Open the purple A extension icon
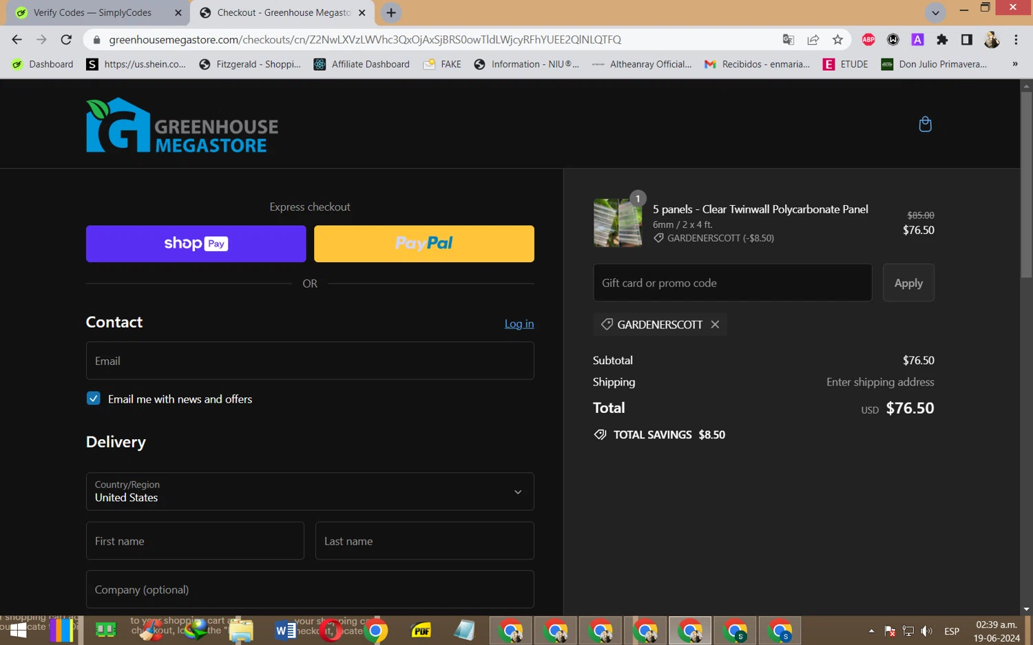 tap(917, 40)
